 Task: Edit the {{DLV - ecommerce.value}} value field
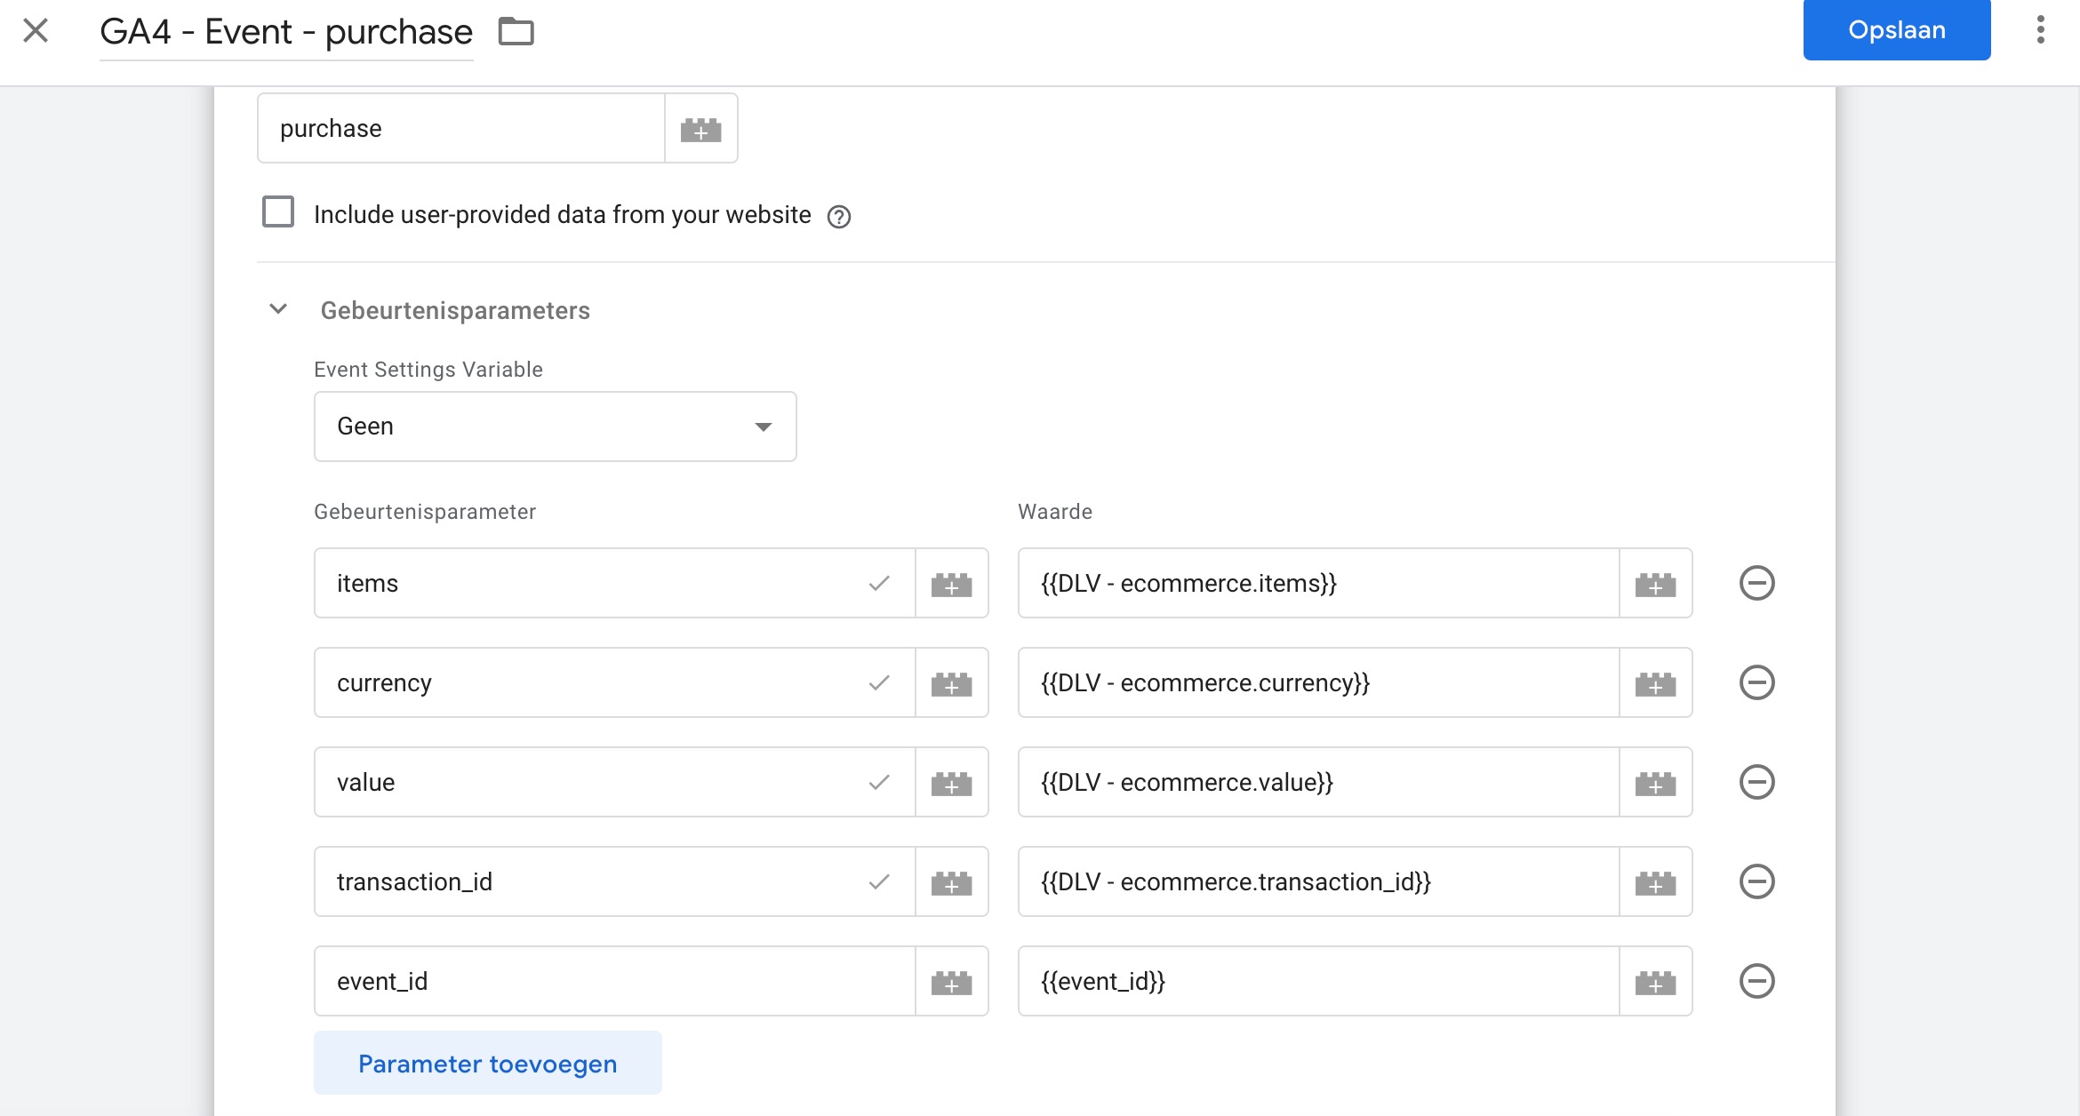point(1318,783)
